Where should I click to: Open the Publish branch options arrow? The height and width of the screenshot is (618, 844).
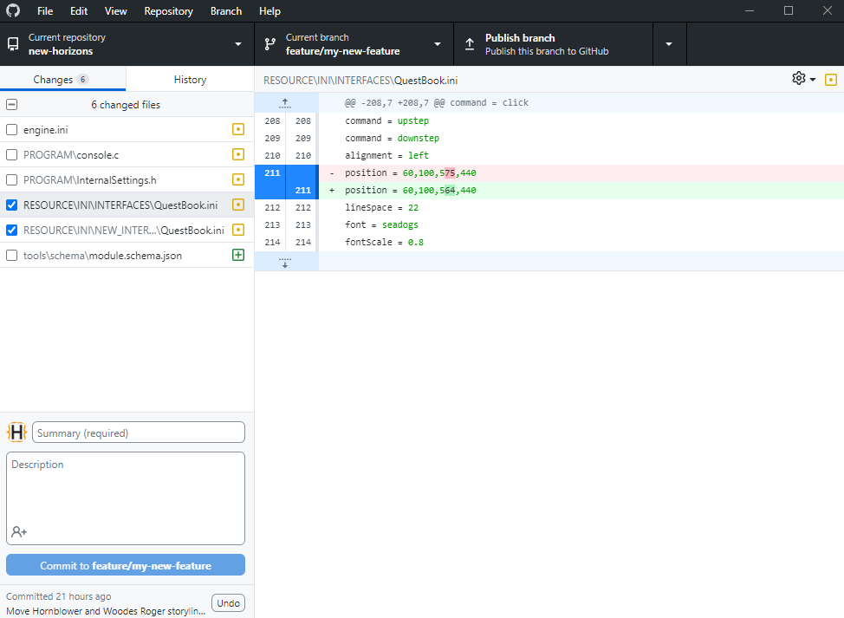[x=669, y=44]
